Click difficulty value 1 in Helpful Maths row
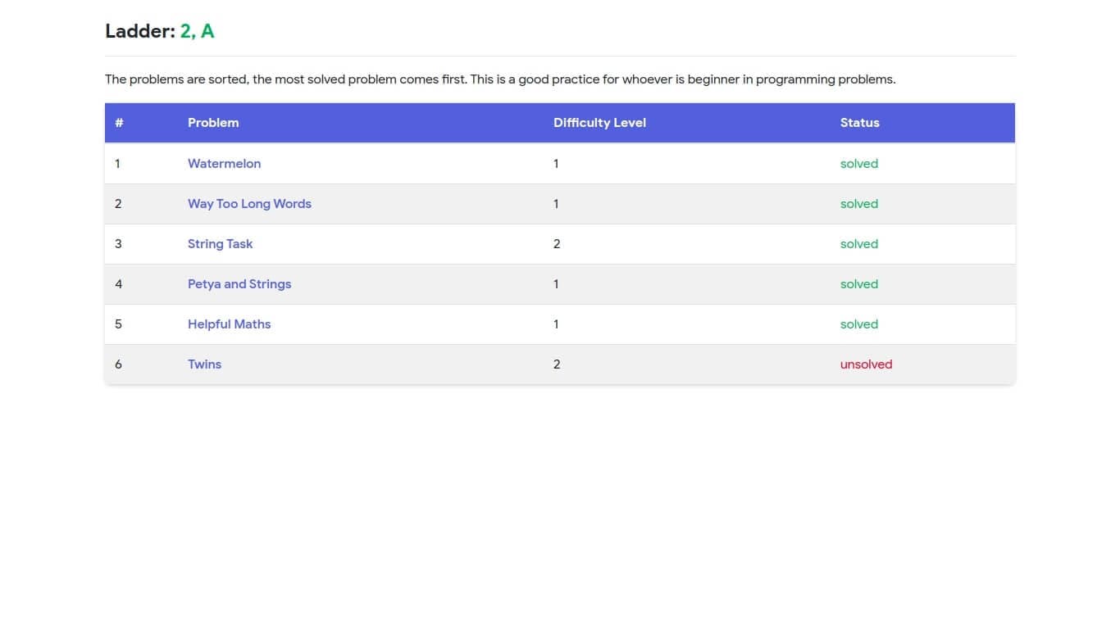The width and height of the screenshot is (1120, 629). (556, 324)
